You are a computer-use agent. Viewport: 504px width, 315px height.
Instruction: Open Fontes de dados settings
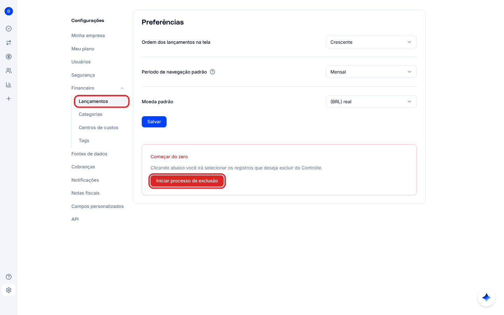90,154
